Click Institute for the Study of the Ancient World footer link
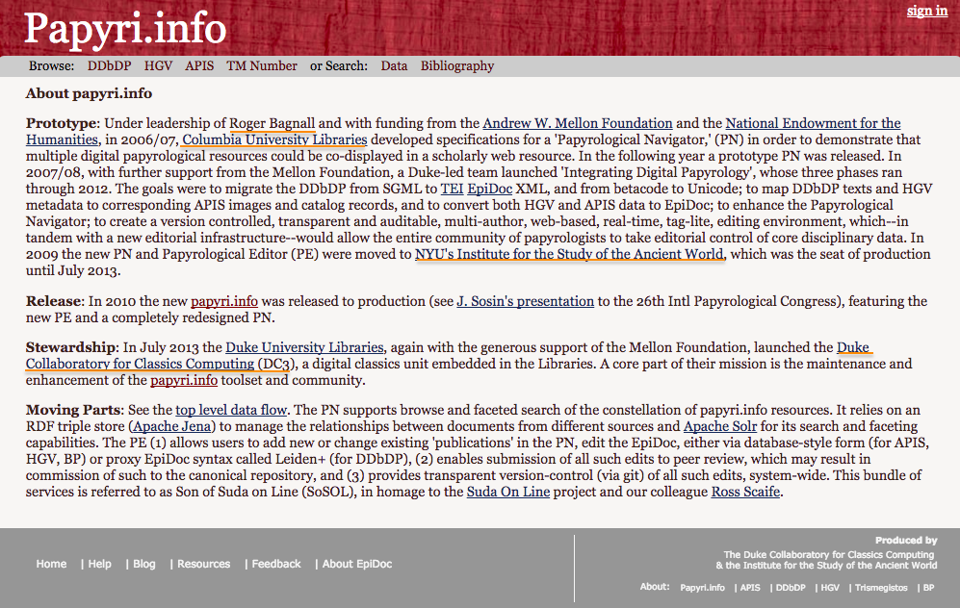The image size is (960, 608). tap(831, 565)
